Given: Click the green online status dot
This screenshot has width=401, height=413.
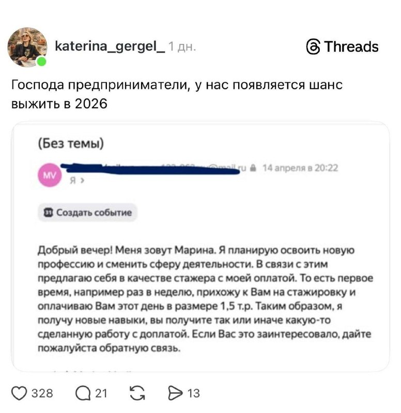Looking at the screenshot, I should pos(41,61).
